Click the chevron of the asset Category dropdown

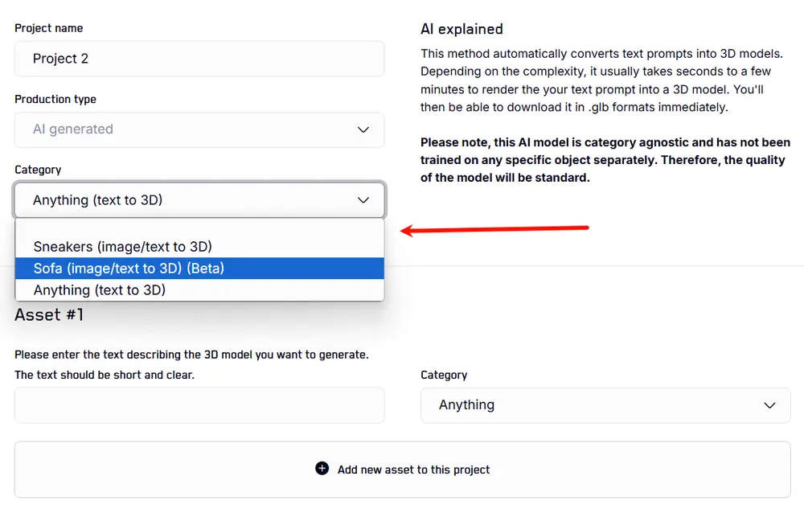pyautogui.click(x=769, y=405)
